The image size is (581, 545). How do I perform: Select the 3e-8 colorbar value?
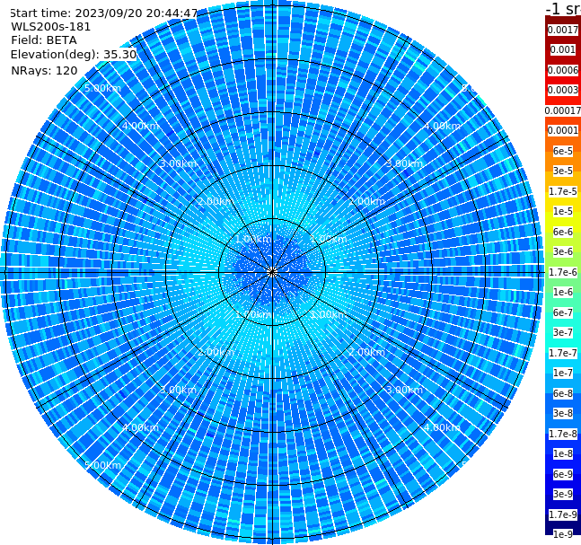click(x=563, y=413)
